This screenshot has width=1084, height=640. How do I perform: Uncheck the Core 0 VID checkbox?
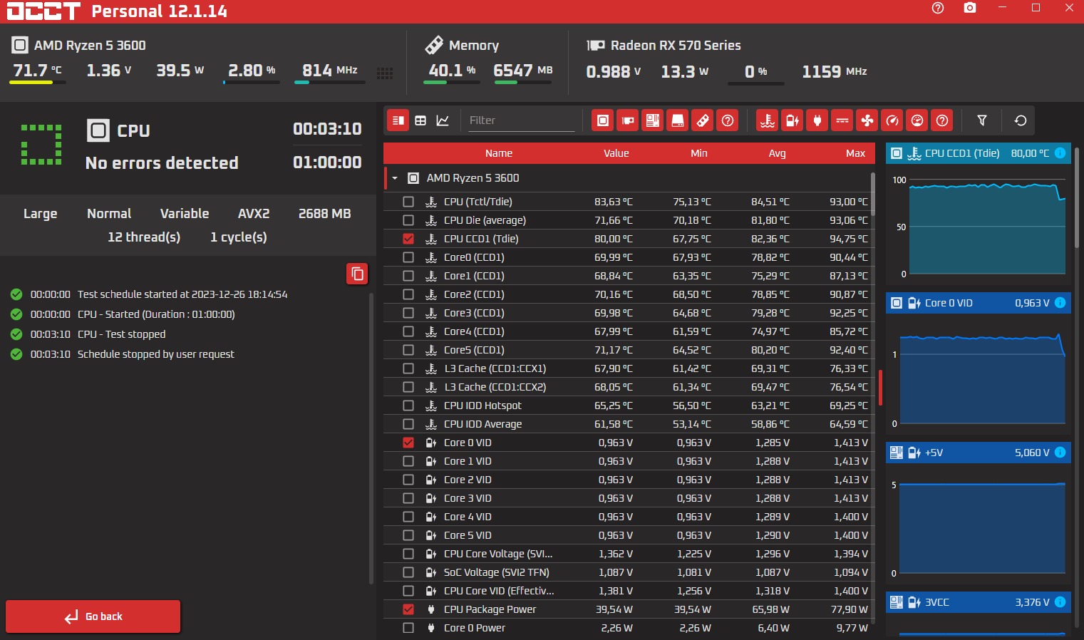[x=408, y=443]
